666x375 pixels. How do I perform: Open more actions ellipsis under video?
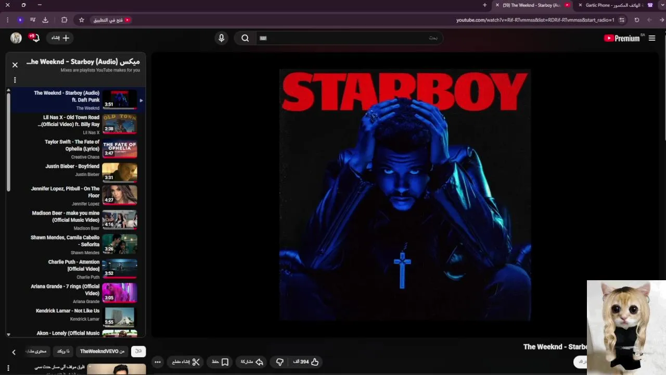tap(158, 362)
